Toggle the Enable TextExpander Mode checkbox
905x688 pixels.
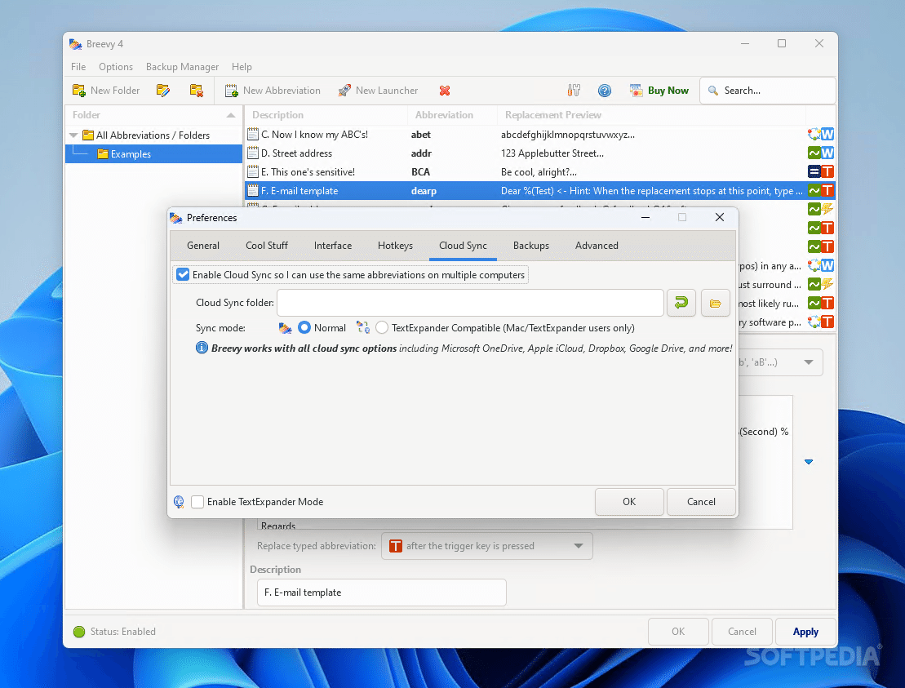pyautogui.click(x=197, y=502)
